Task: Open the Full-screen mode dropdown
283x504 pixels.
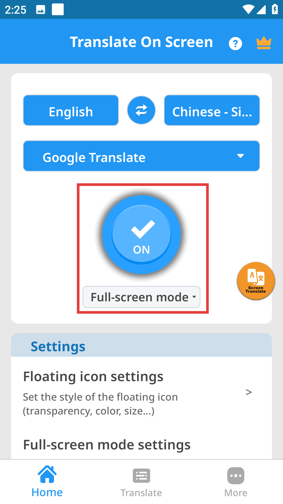Action: (x=141, y=297)
